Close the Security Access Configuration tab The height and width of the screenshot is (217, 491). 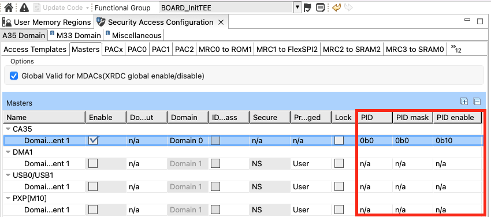pos(221,22)
